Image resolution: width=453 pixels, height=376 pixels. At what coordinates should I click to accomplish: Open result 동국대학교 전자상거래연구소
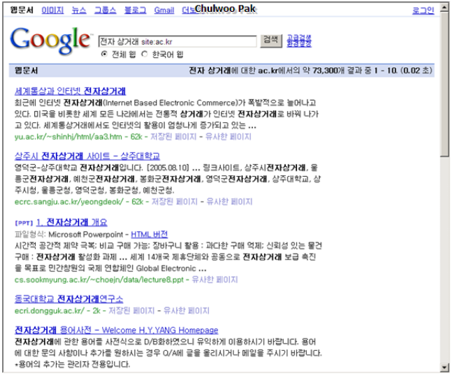pyautogui.click(x=69, y=299)
